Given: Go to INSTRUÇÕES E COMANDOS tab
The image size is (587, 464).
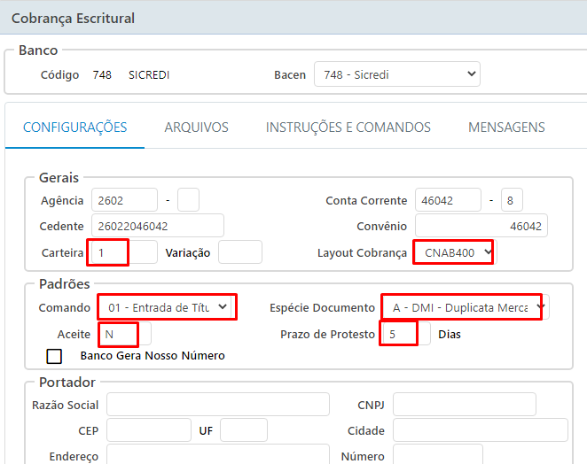Looking at the screenshot, I should click(348, 128).
